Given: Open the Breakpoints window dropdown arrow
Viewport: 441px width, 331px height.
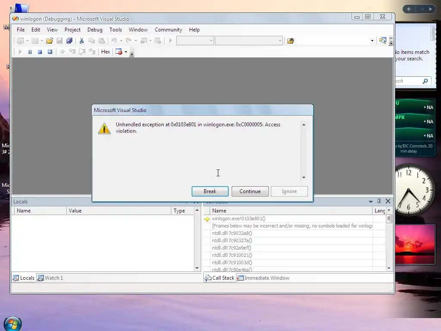Looking at the screenshot, I should coord(126,52).
